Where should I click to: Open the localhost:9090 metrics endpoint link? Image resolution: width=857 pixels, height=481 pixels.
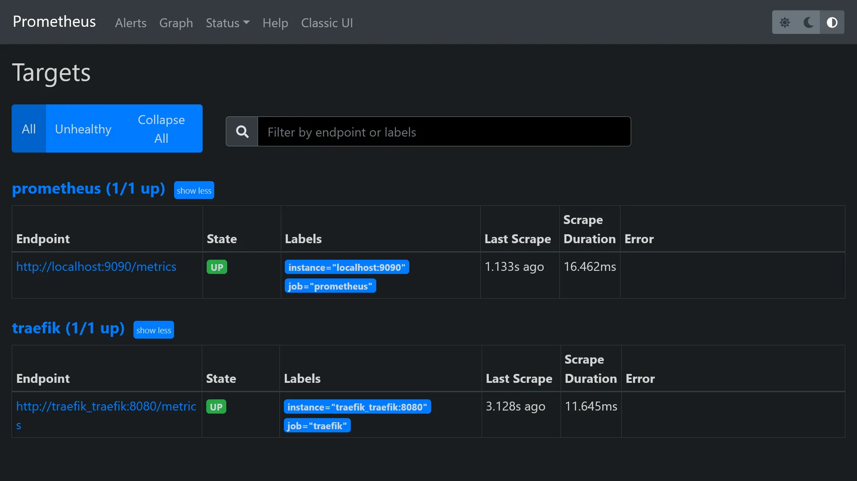96,267
